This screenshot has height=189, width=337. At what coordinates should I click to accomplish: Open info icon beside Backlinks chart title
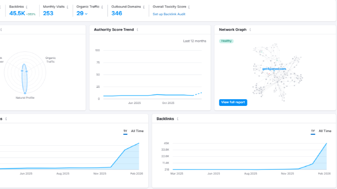178,119
